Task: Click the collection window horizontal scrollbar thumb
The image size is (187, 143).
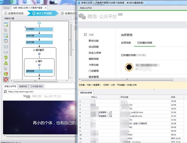Action: tap(127, 79)
